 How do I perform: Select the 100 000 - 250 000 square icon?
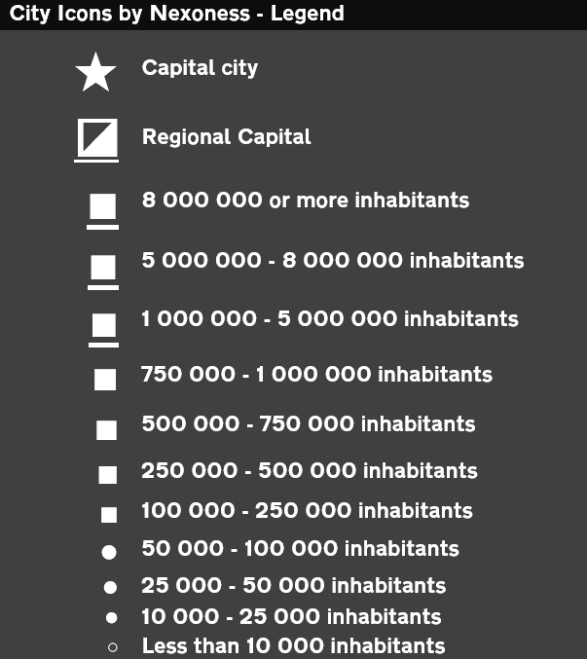pos(109,515)
